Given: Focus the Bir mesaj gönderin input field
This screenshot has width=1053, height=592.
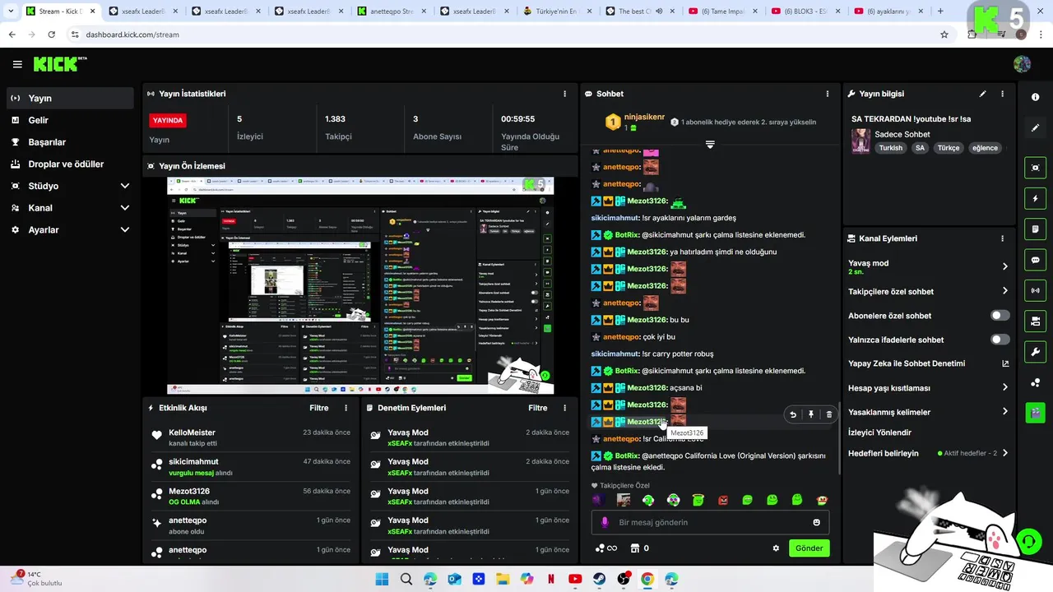Looking at the screenshot, I should click(710, 522).
